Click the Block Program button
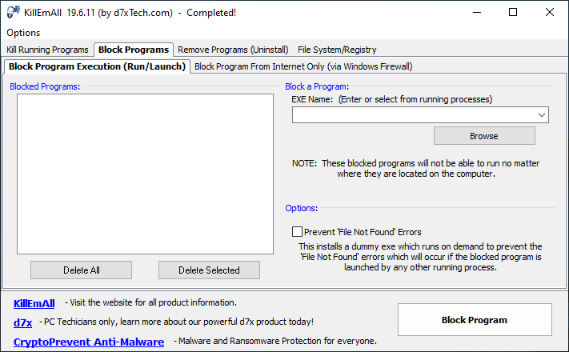Viewport: 569px width, 352px height. pyautogui.click(x=475, y=320)
